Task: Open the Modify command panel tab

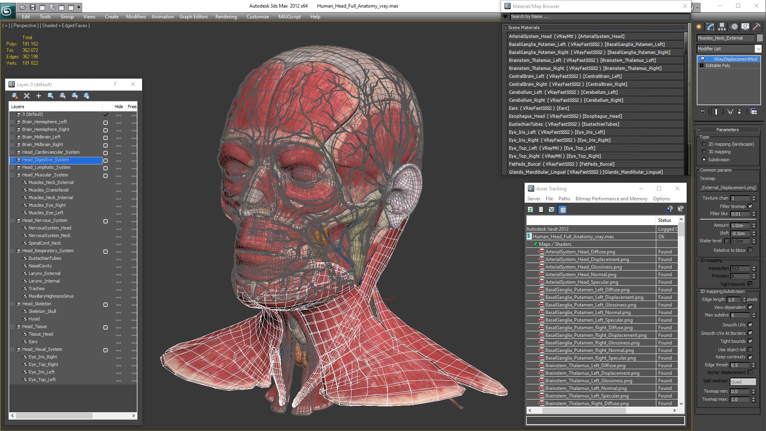Action: [x=711, y=27]
